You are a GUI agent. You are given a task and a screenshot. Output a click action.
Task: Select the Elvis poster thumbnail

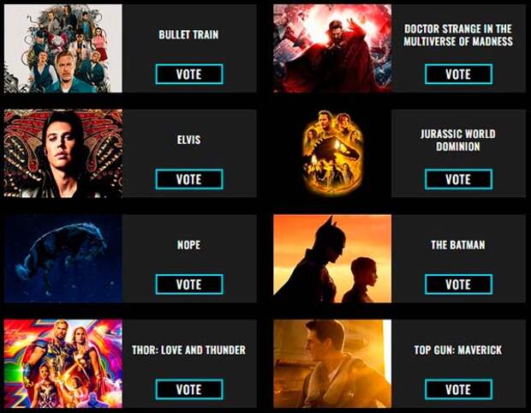point(63,153)
